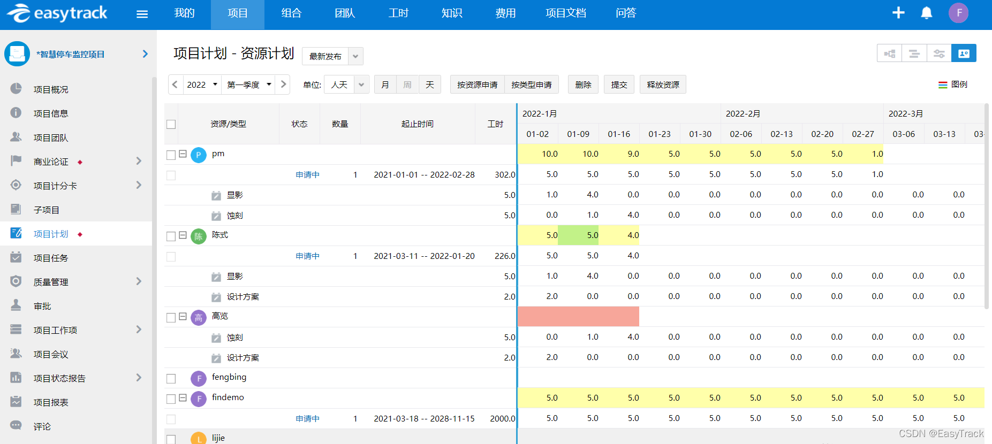Image resolution: width=992 pixels, height=444 pixels.
Task: Open 项目会议 in sidebar
Action: pyautogui.click(x=51, y=354)
